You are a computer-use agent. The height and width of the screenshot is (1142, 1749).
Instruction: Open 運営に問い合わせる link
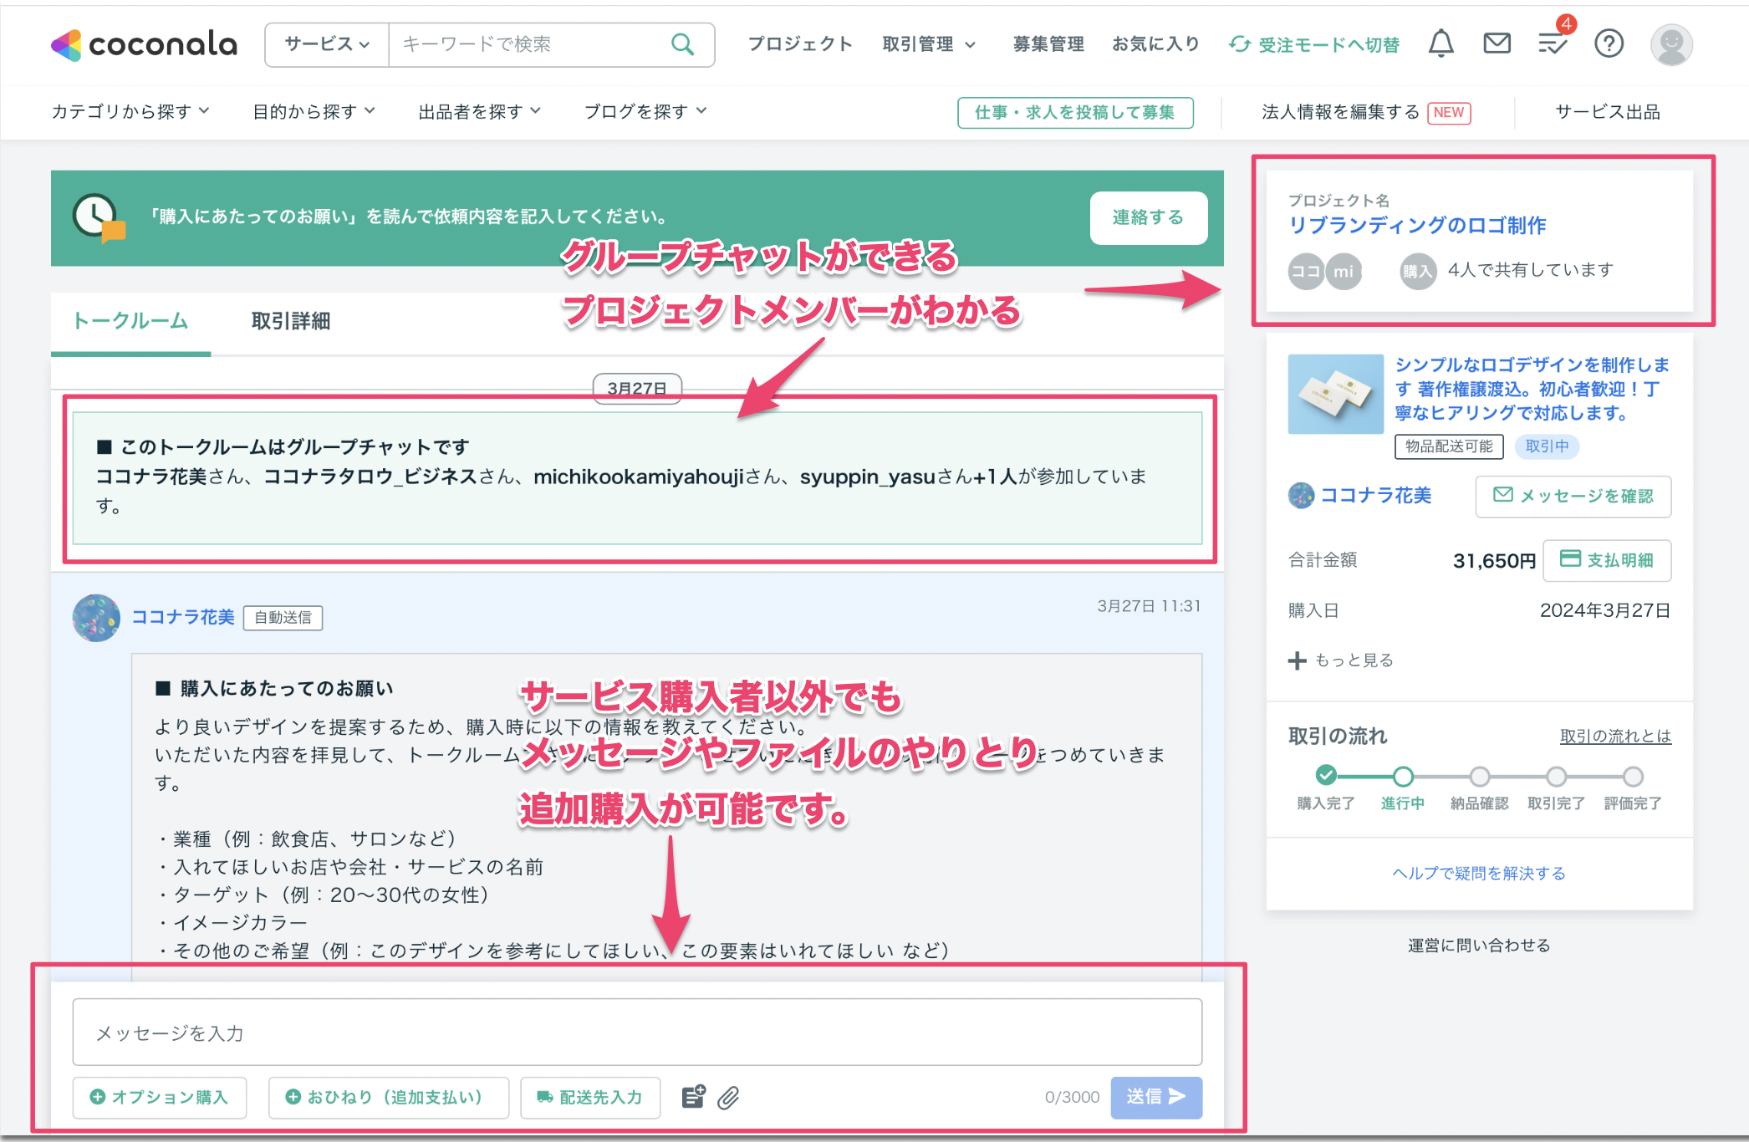(x=1478, y=946)
